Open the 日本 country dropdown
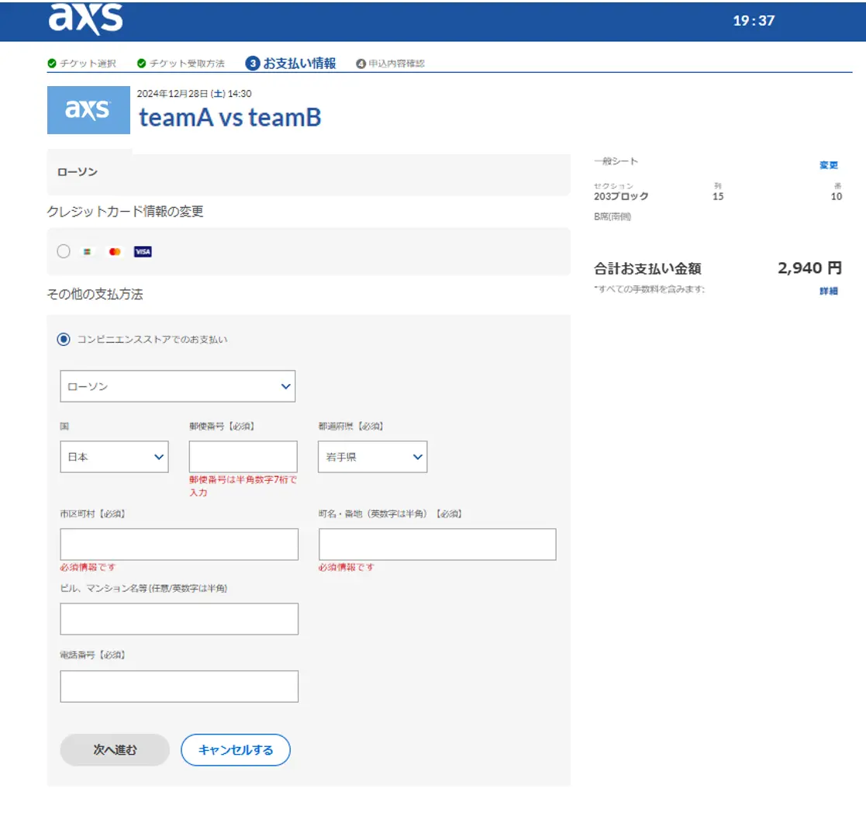This screenshot has height=830, width=866. [114, 456]
